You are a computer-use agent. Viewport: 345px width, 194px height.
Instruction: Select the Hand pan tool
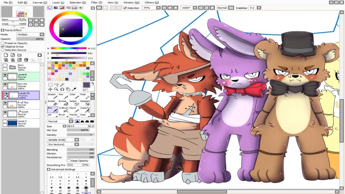68,89
